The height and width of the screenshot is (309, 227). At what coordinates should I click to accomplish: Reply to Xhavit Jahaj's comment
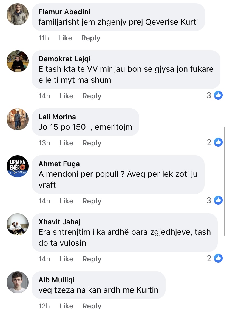click(x=92, y=259)
